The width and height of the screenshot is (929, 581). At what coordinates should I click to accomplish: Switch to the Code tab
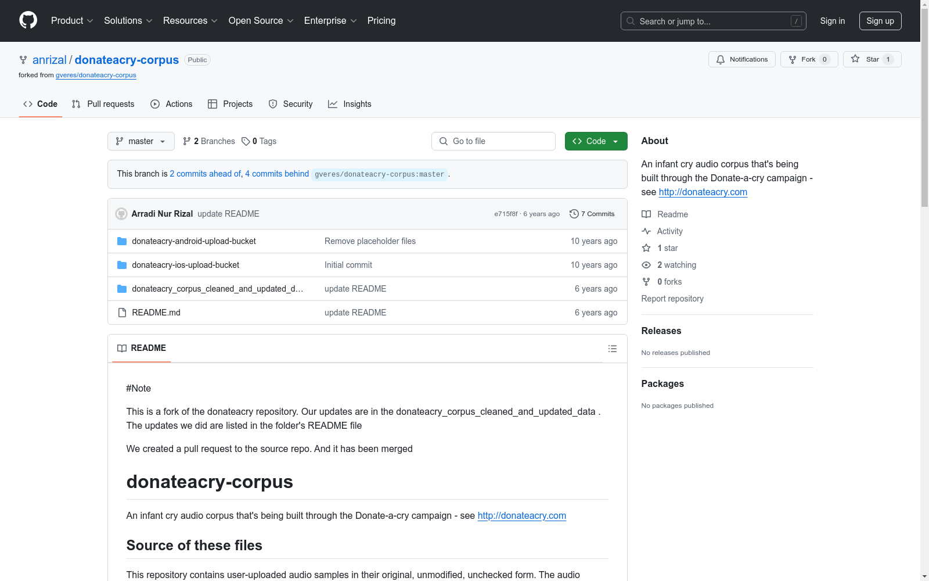coord(41,104)
